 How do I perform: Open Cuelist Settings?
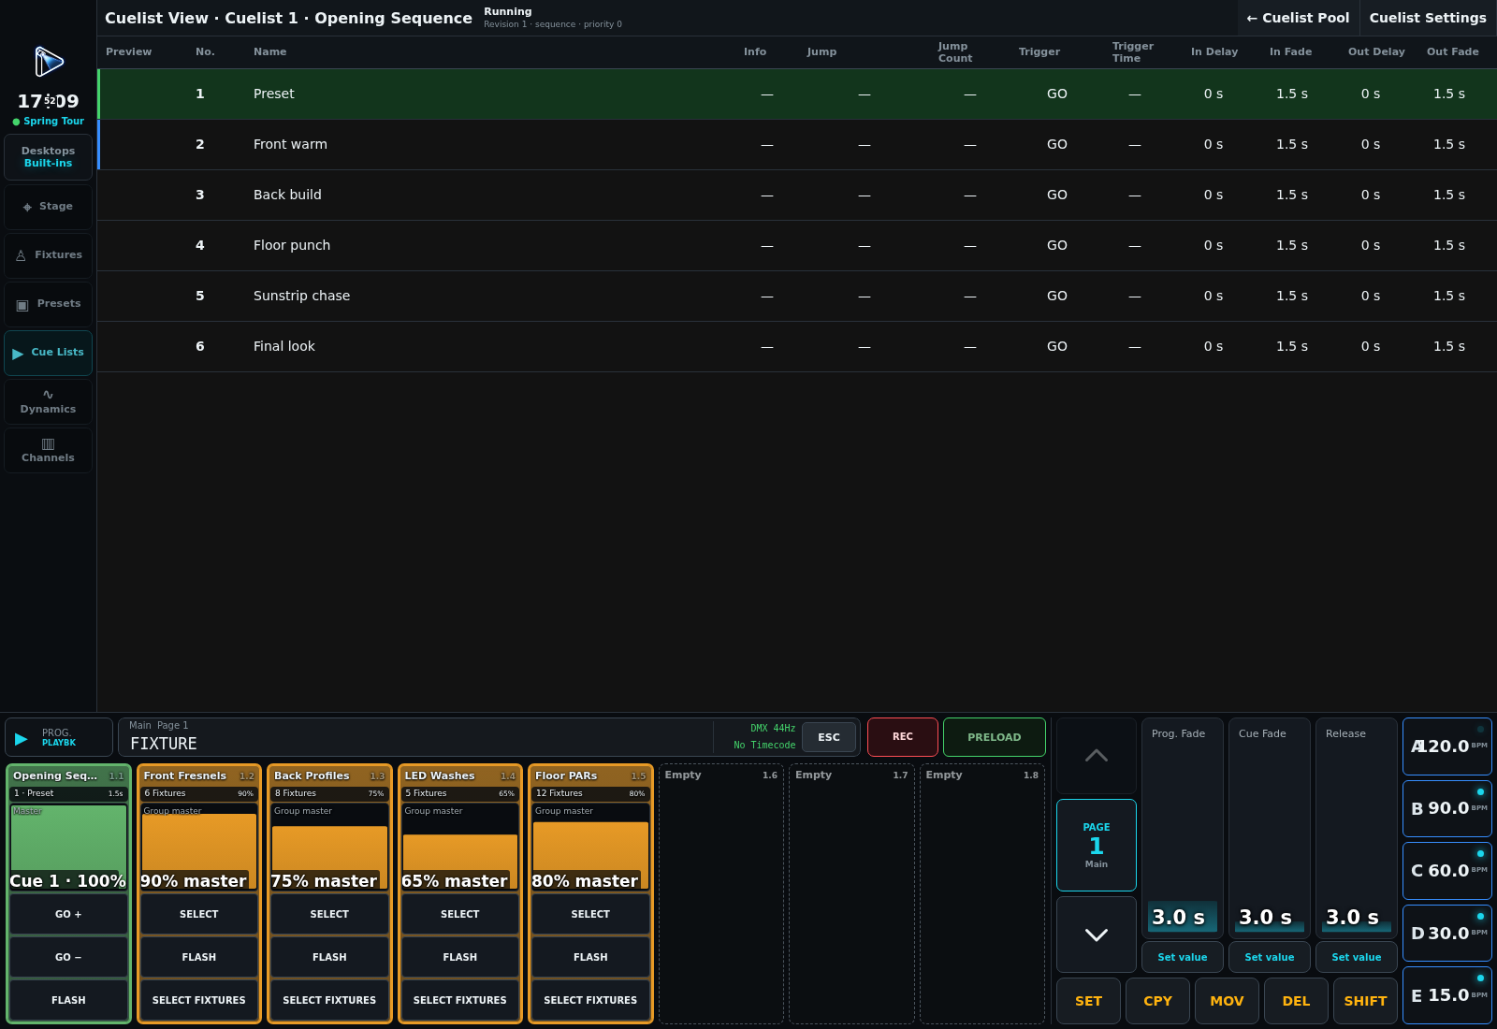[x=1428, y=18]
